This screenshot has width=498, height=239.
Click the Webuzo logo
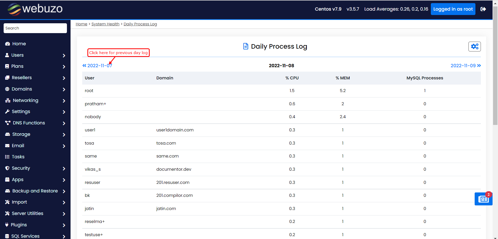[35, 9]
